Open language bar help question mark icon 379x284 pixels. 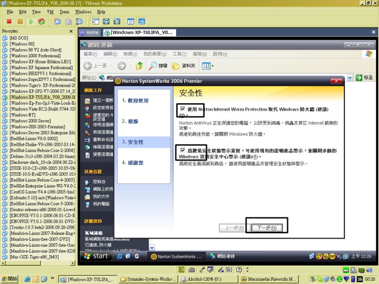[239, 269]
